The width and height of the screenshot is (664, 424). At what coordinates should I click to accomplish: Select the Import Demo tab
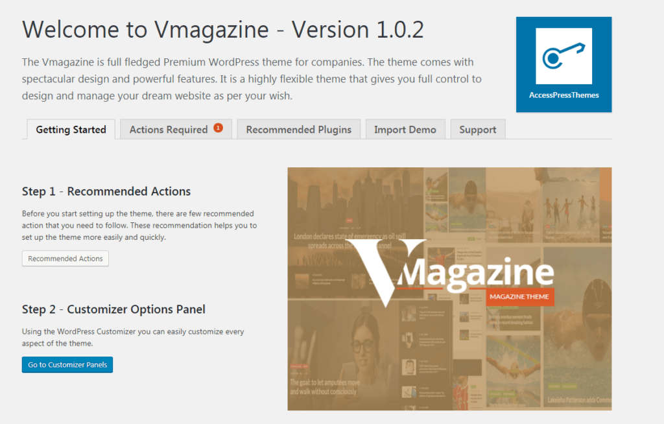coord(405,129)
